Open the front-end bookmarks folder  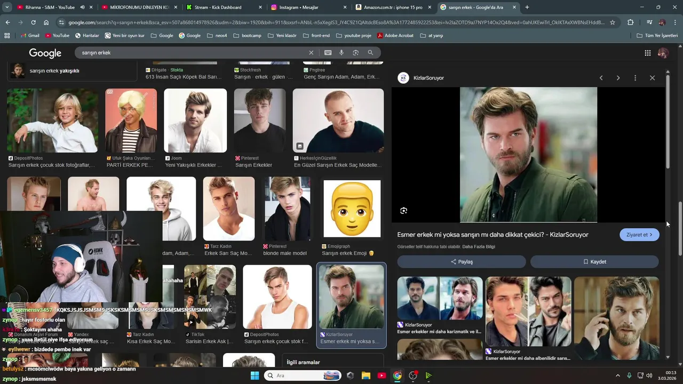pyautogui.click(x=317, y=36)
